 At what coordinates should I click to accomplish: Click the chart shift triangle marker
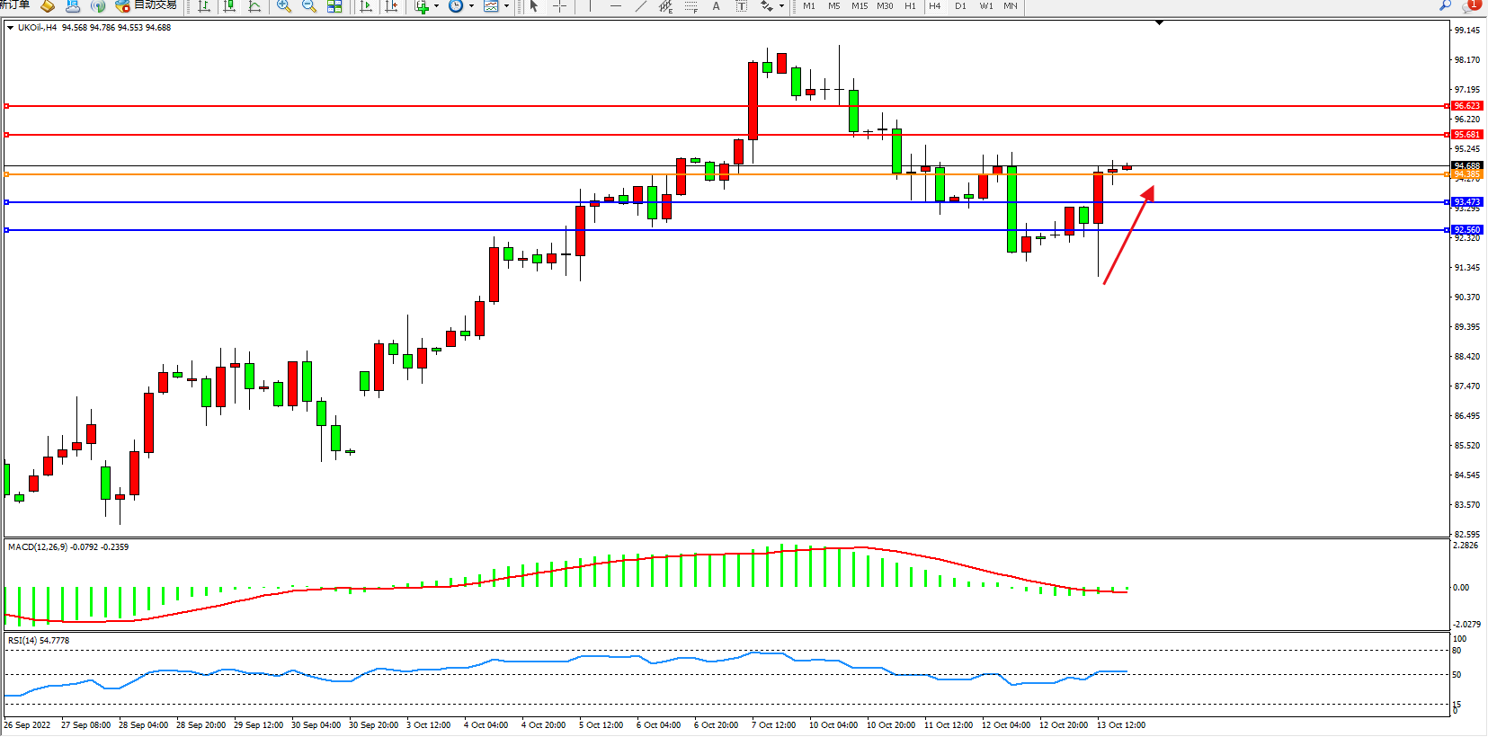point(1159,22)
